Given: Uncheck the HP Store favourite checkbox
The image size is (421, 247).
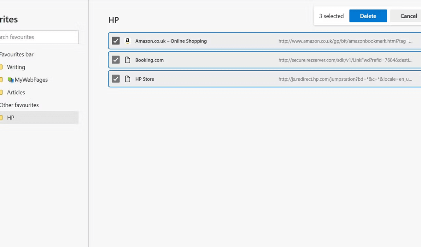Looking at the screenshot, I should (x=116, y=79).
